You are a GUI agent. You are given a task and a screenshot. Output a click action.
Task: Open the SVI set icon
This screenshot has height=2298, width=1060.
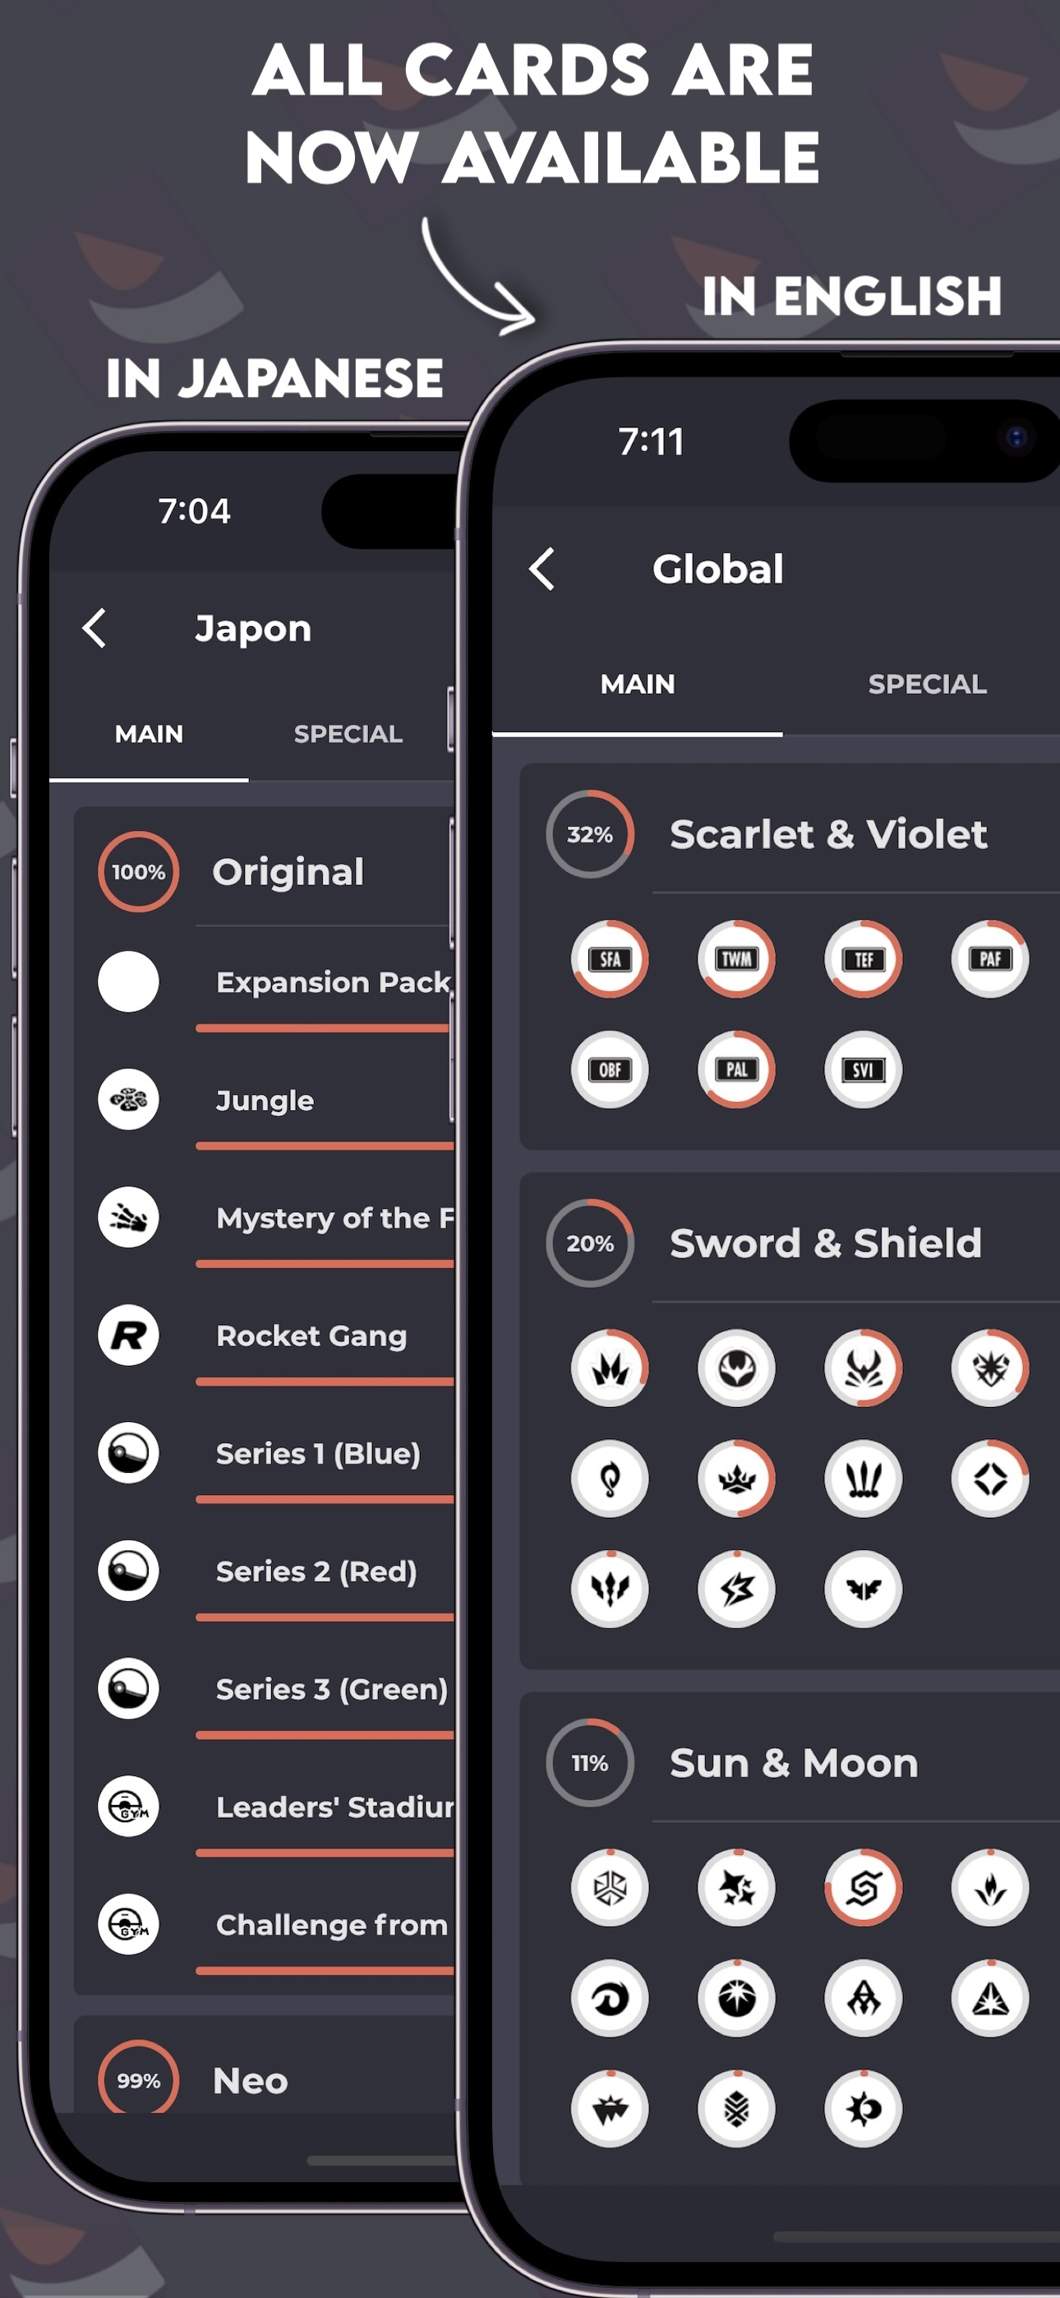[864, 1069]
